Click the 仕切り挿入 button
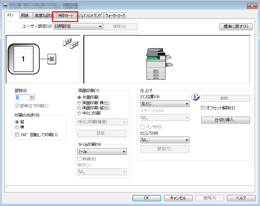 click(225, 120)
